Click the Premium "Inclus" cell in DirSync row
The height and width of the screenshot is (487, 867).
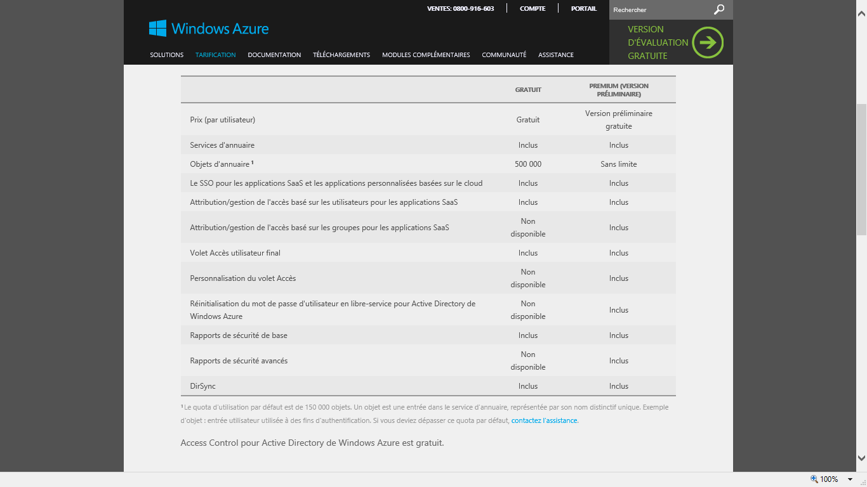(x=619, y=386)
